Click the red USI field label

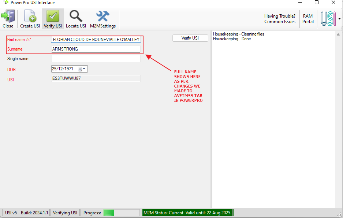coord(11,80)
